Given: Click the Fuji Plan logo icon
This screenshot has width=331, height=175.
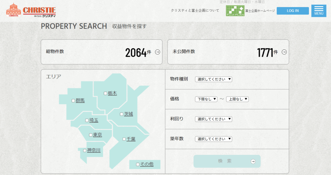Looking at the screenshot, I should pos(235,11).
